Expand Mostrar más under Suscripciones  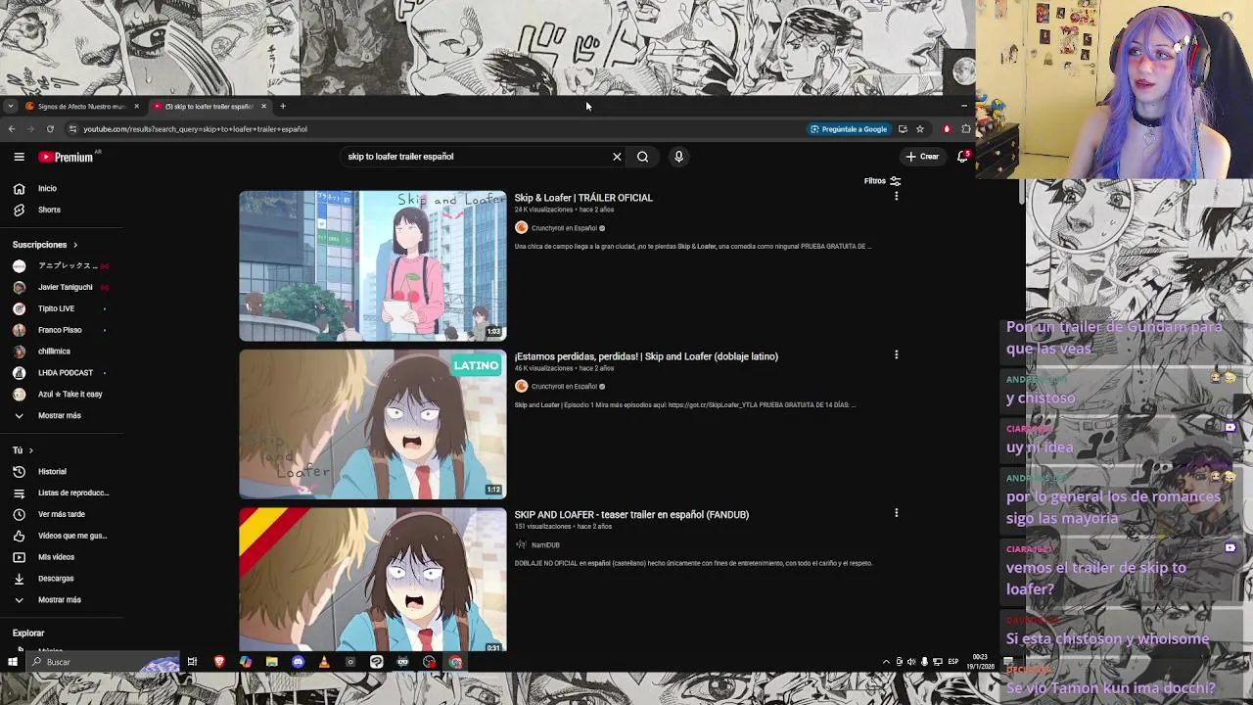(x=61, y=415)
